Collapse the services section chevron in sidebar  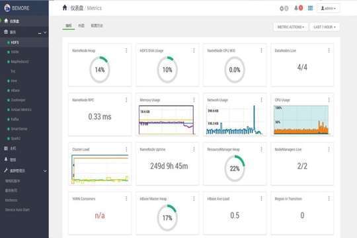(x=45, y=32)
